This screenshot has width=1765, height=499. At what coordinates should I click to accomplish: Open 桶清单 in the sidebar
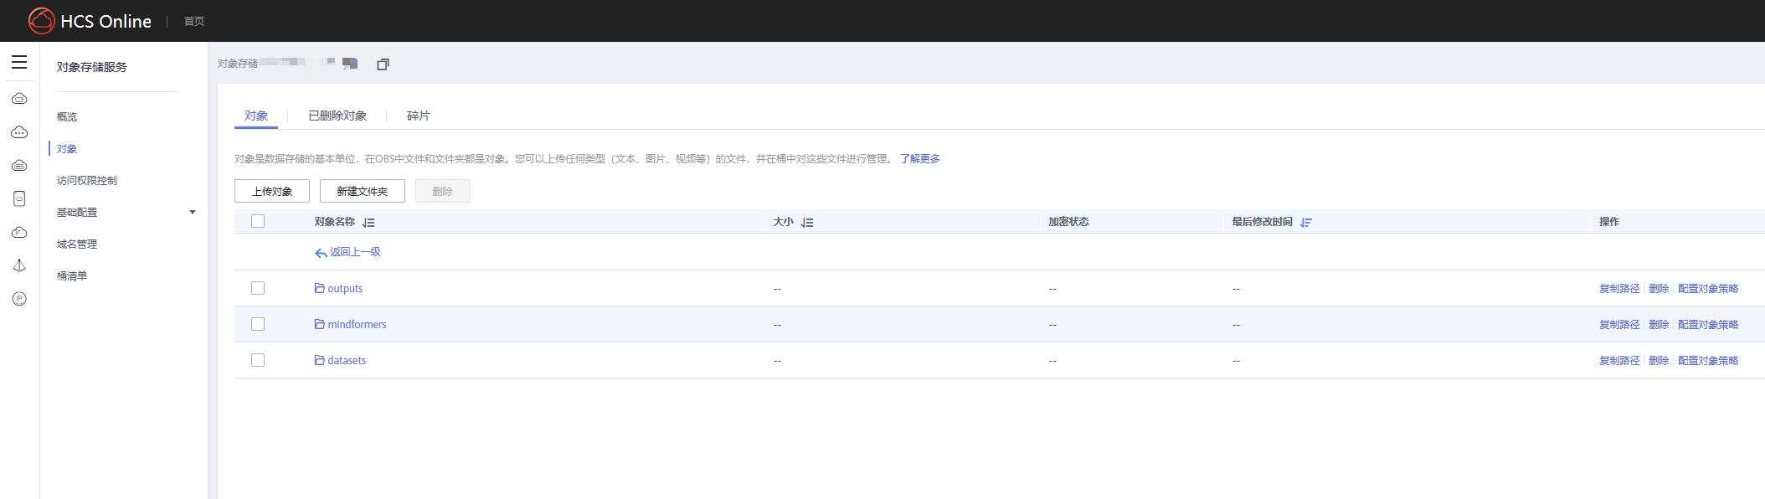coord(72,276)
